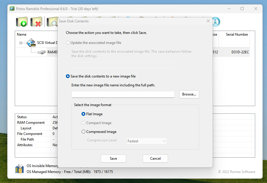The width and height of the screenshot is (267, 183).
Task: Click the Name column header
Action: (22, 34)
